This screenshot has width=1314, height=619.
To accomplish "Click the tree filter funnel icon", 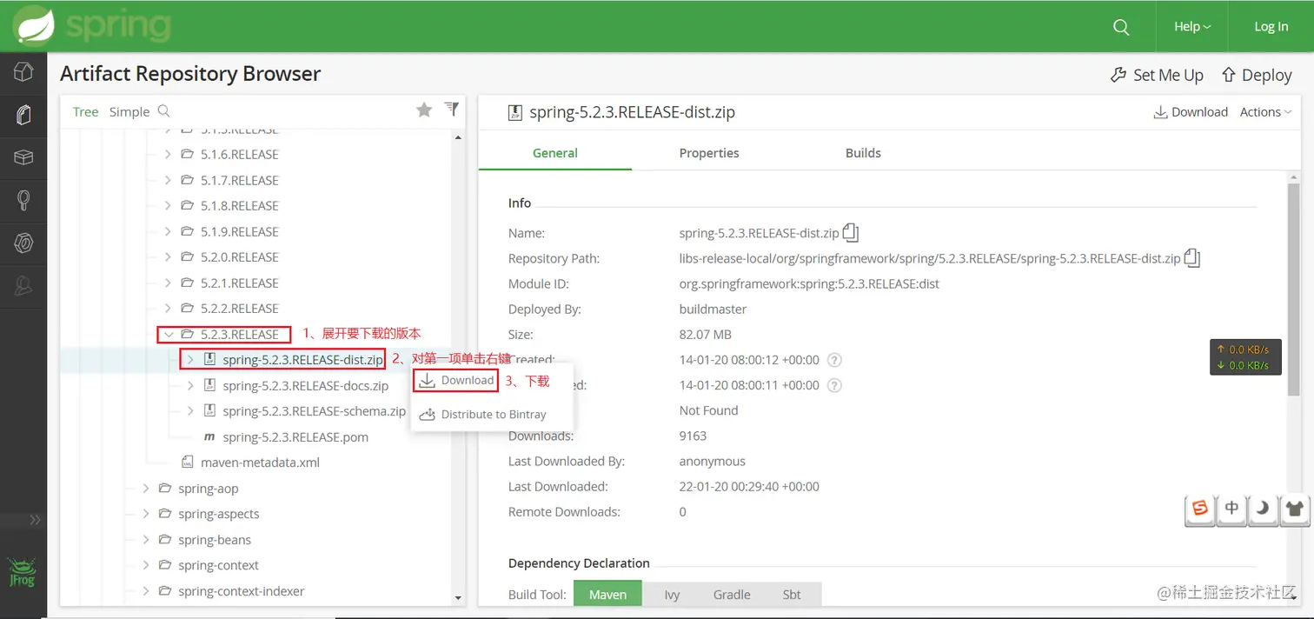I will 452,109.
